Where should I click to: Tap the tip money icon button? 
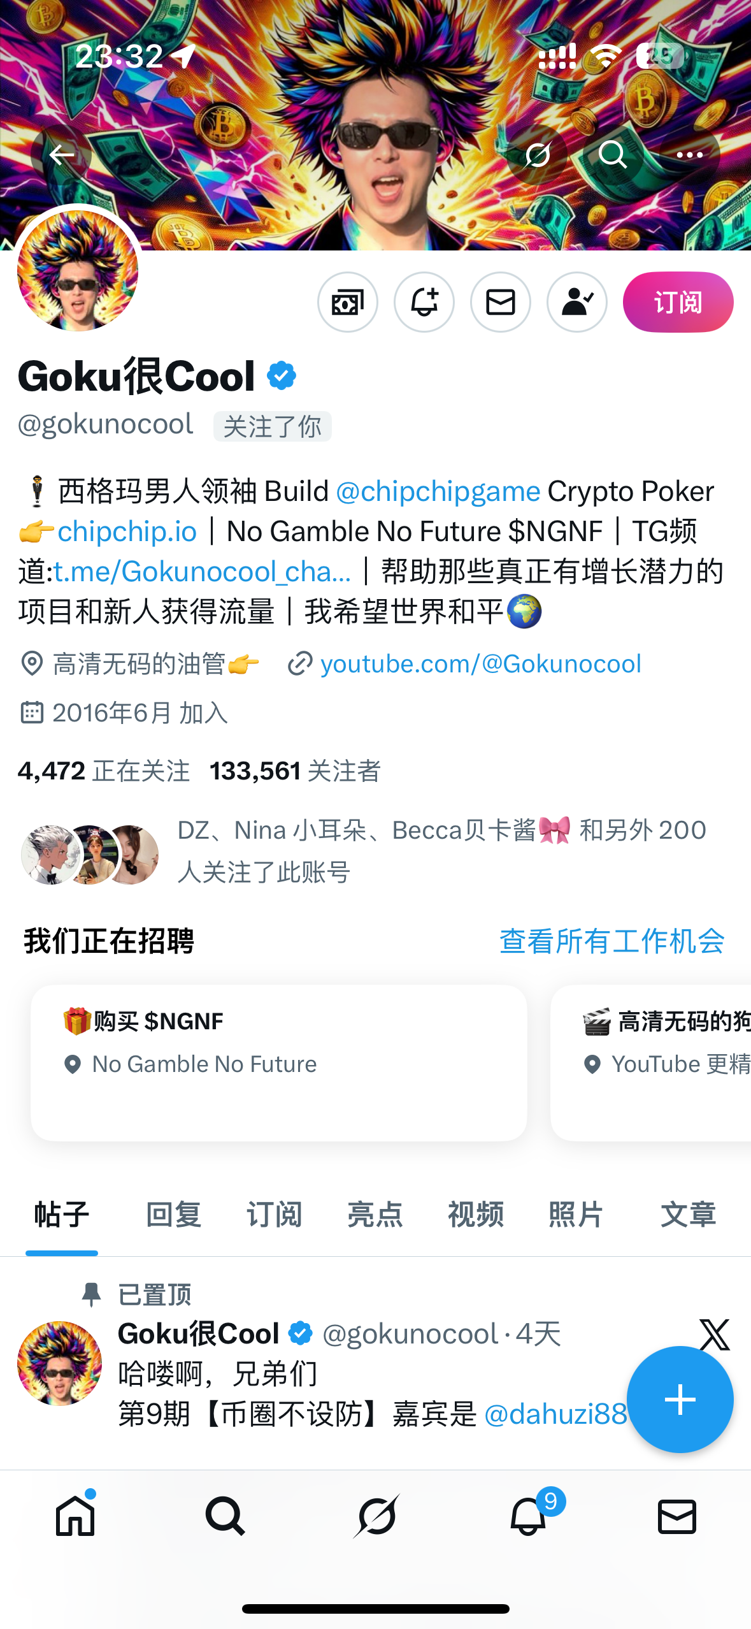coord(348,302)
